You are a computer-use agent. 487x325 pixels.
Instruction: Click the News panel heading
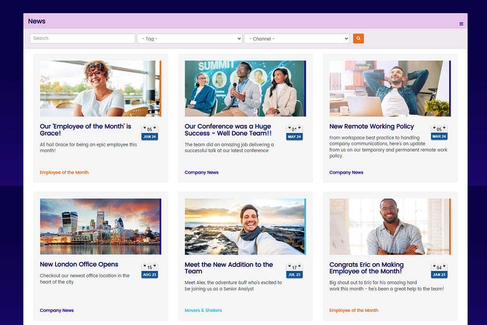37,21
